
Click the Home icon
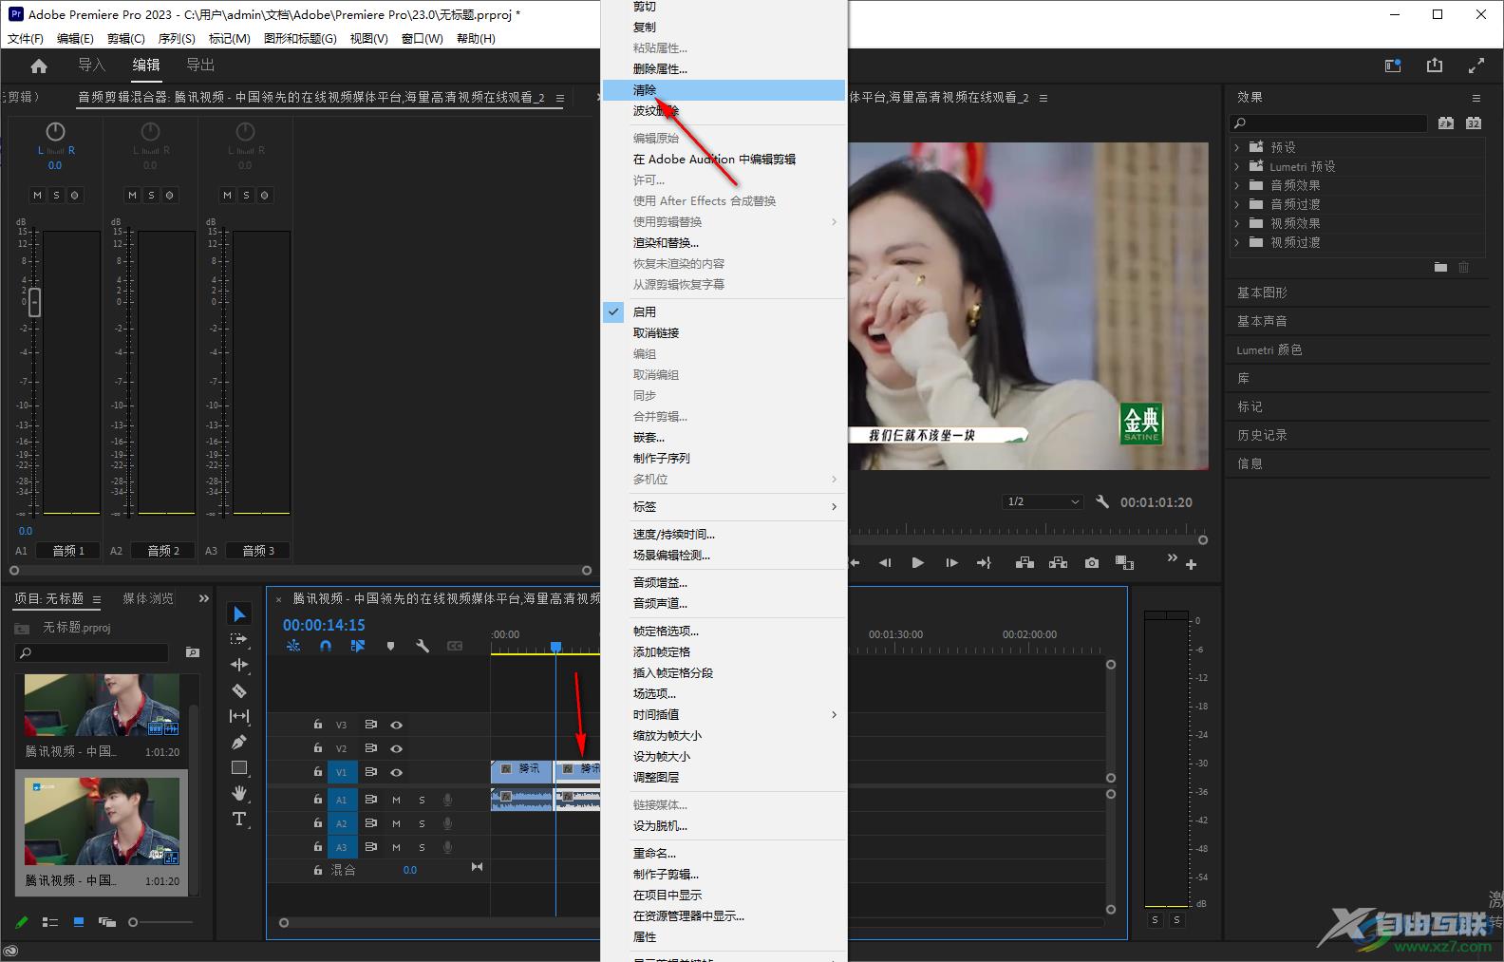click(x=39, y=66)
